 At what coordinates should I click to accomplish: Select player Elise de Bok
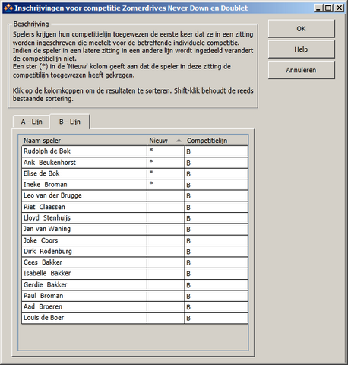pos(84,173)
